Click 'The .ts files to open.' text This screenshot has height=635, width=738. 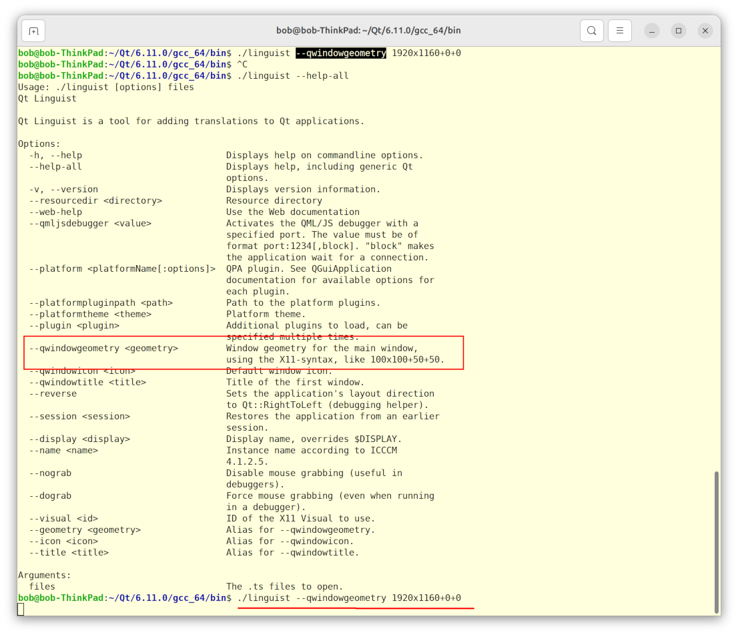(x=284, y=586)
